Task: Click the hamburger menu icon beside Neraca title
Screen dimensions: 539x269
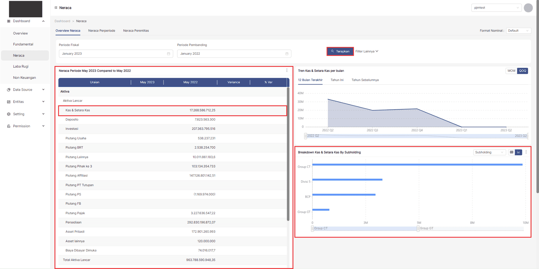Action: pos(56,8)
